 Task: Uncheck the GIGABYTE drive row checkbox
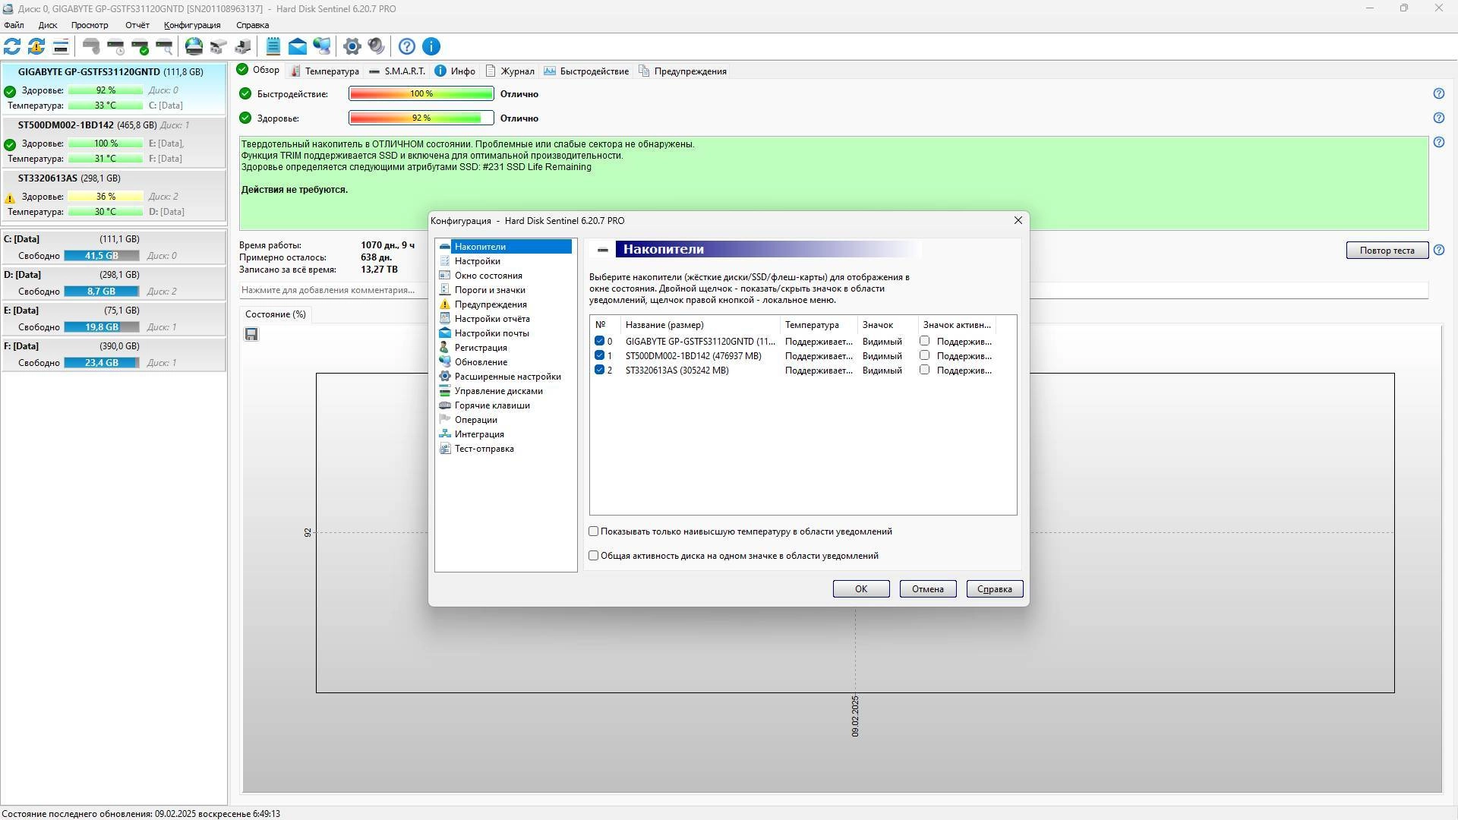click(x=599, y=341)
